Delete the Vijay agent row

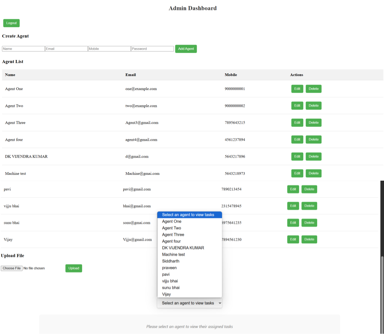309,239
